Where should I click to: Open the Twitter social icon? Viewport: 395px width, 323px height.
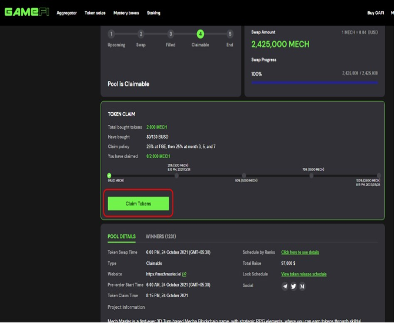(293, 287)
